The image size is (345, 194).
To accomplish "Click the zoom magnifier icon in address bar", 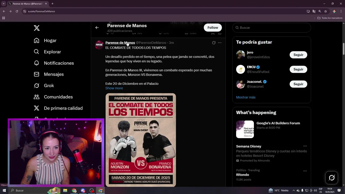I will point(320,11).
